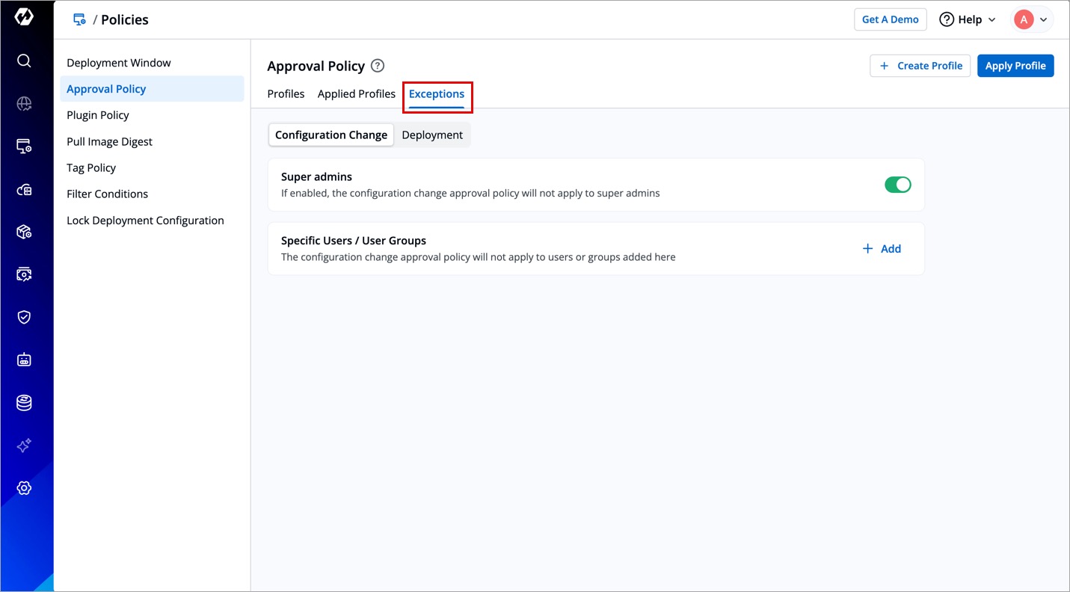Select the Configuration Change segment
The image size is (1070, 592).
330,135
